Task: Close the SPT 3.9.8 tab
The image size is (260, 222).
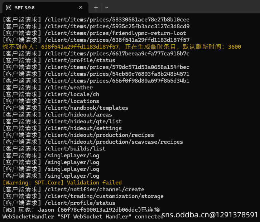Action: [x=81, y=8]
